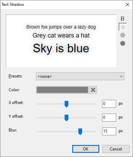Clear the shadow color with X icon
Screen dimensions: 133x157
coord(93,90)
